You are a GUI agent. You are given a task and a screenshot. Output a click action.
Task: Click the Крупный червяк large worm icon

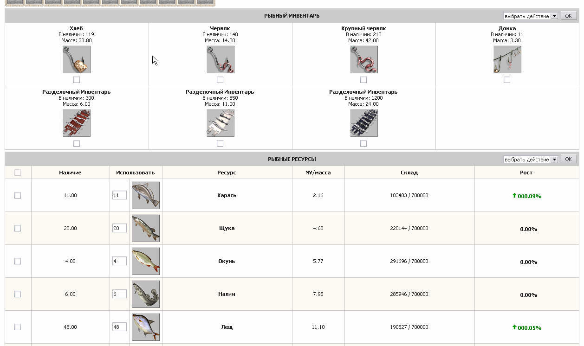click(x=364, y=59)
